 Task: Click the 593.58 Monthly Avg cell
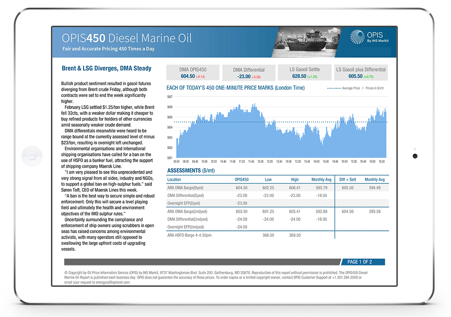tap(375, 211)
